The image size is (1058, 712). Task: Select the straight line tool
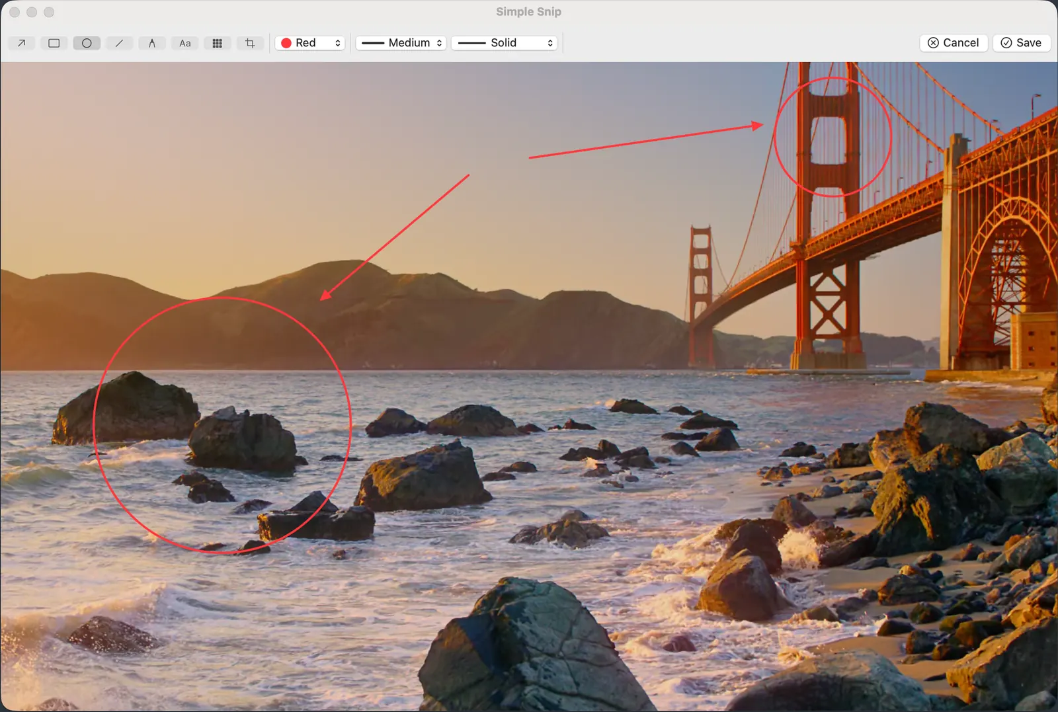tap(119, 43)
